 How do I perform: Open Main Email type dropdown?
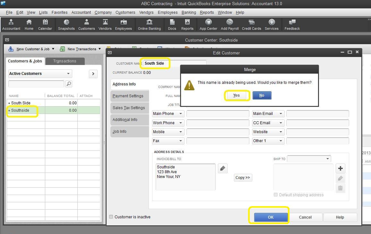click(268, 114)
